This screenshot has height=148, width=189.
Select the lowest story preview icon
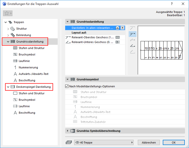[x=133, y=52]
